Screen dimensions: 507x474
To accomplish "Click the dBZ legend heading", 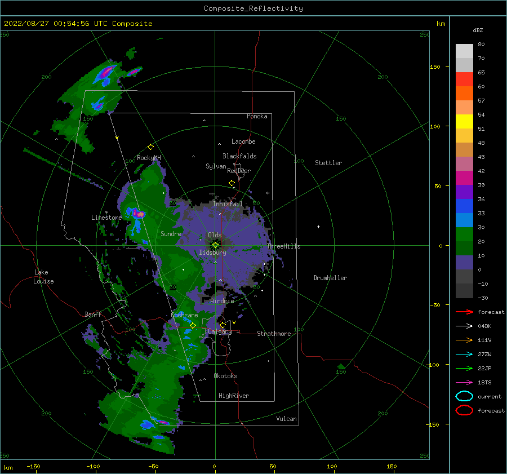I will pyautogui.click(x=478, y=30).
